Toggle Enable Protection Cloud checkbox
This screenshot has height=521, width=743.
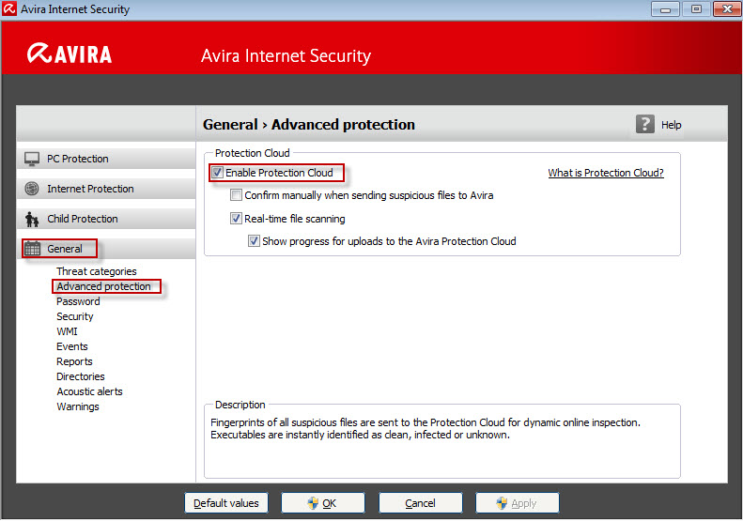click(x=217, y=173)
